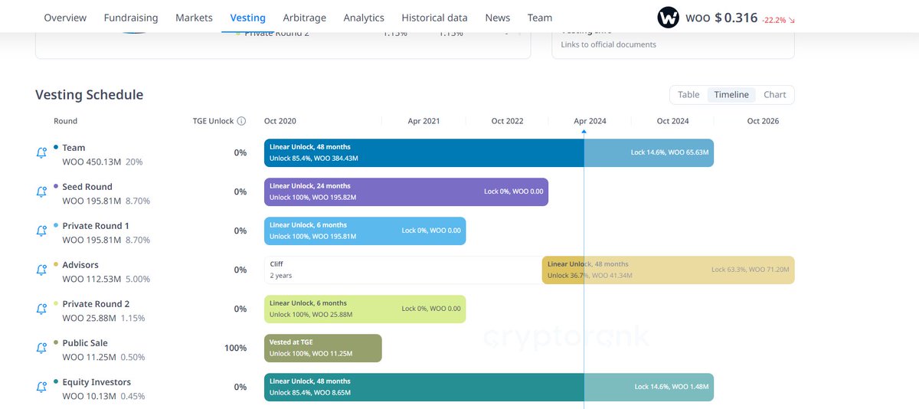Click WOO 450.13M 20% Team allocation
The image size is (919, 409).
(x=103, y=162)
